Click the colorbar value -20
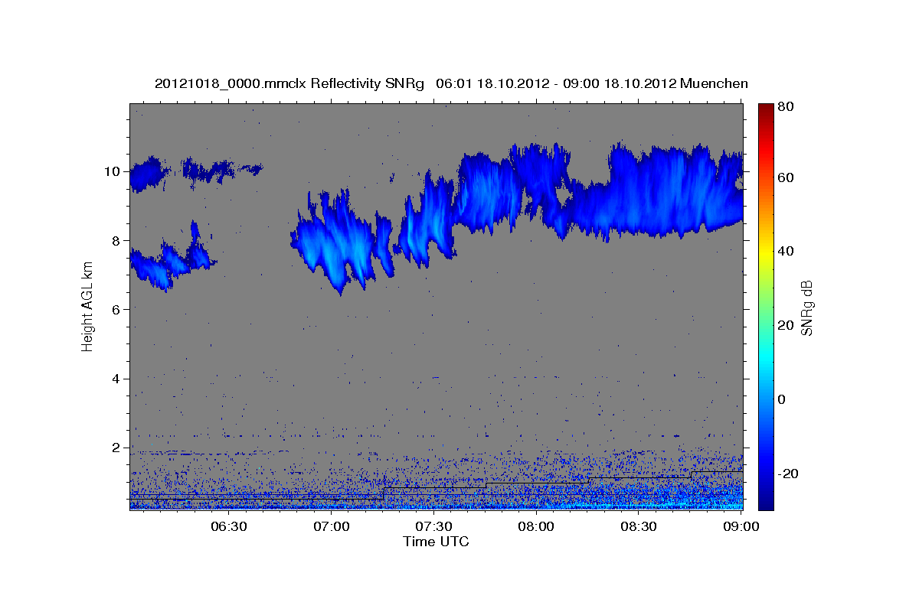The width and height of the screenshot is (919, 612). (x=787, y=474)
